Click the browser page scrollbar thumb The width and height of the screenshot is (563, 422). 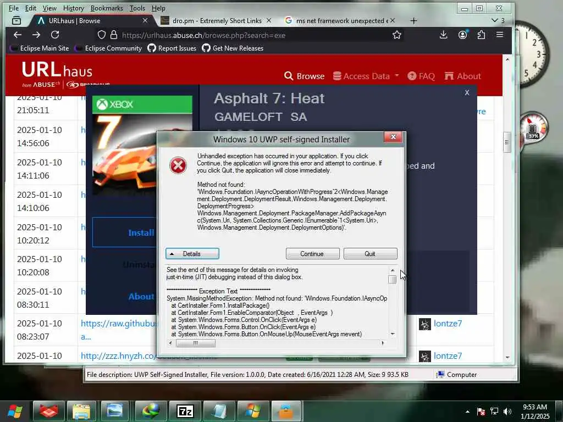pos(507,142)
